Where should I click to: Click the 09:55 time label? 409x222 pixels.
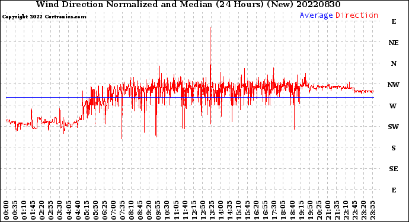pos(158,211)
